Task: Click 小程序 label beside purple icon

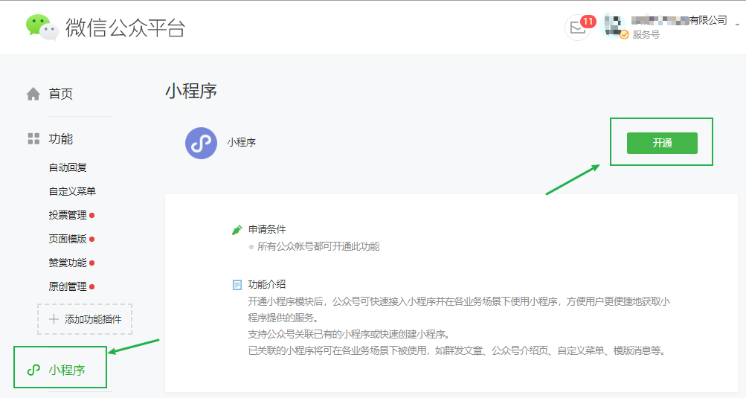Action: [241, 142]
